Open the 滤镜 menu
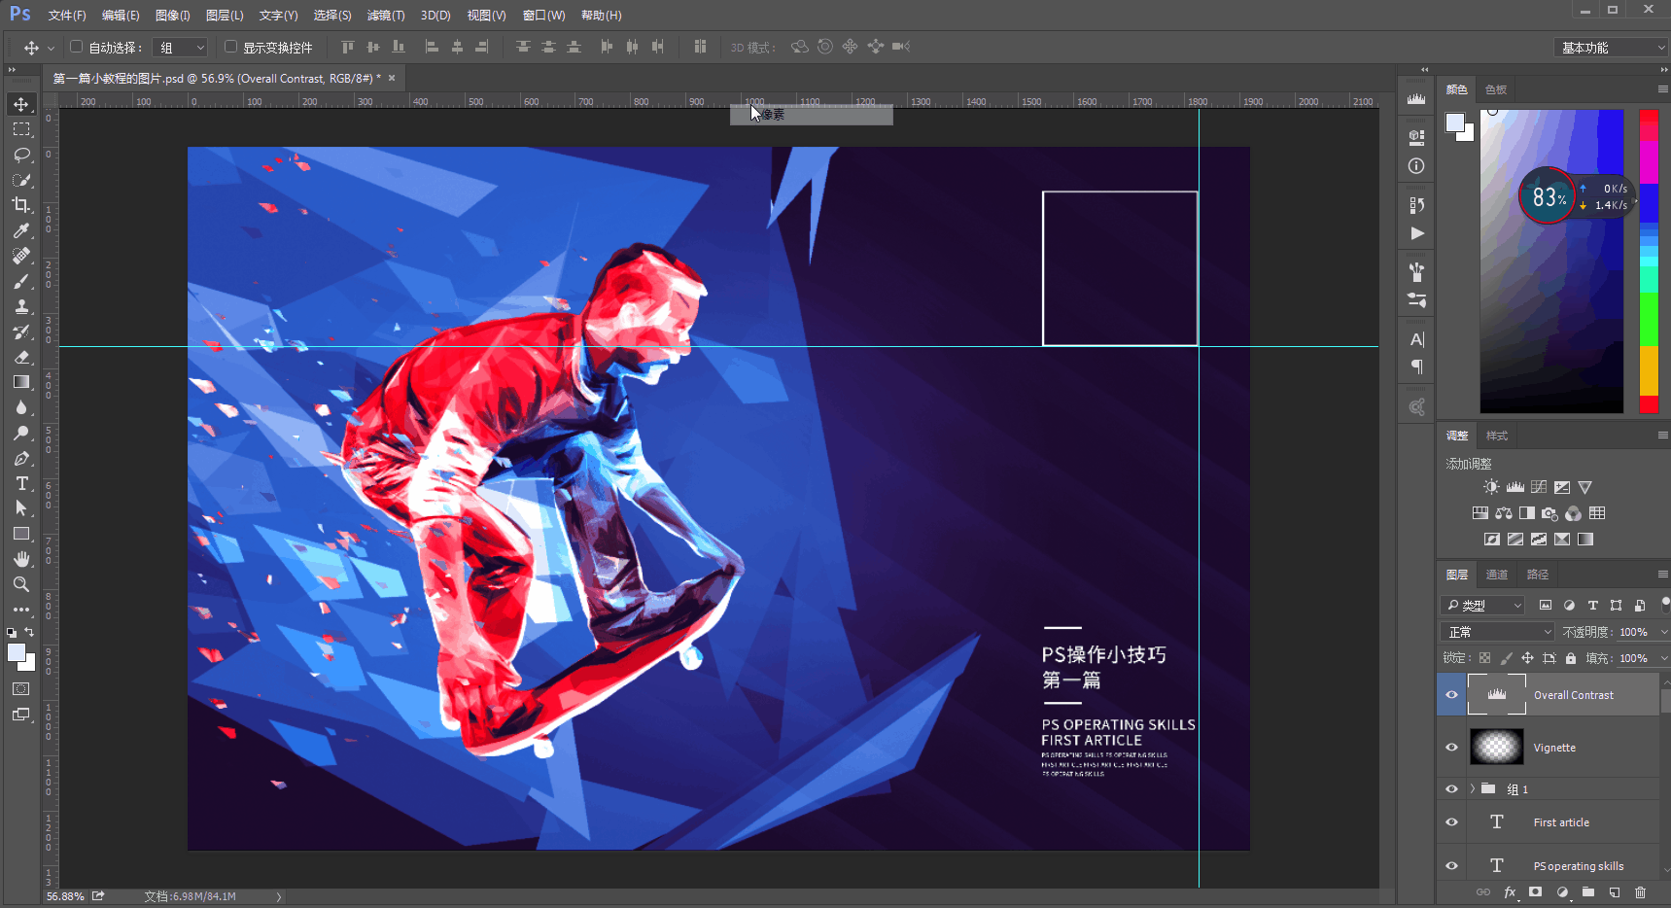This screenshot has width=1671, height=908. click(385, 16)
